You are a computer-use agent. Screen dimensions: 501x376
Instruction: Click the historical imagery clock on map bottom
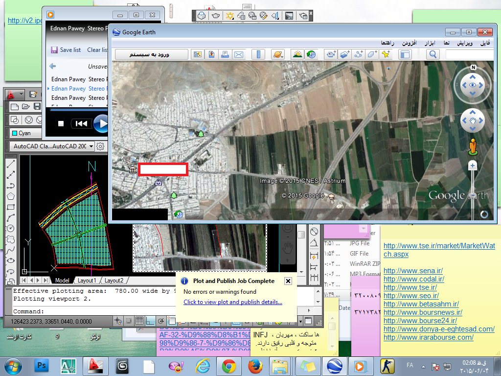click(x=179, y=214)
